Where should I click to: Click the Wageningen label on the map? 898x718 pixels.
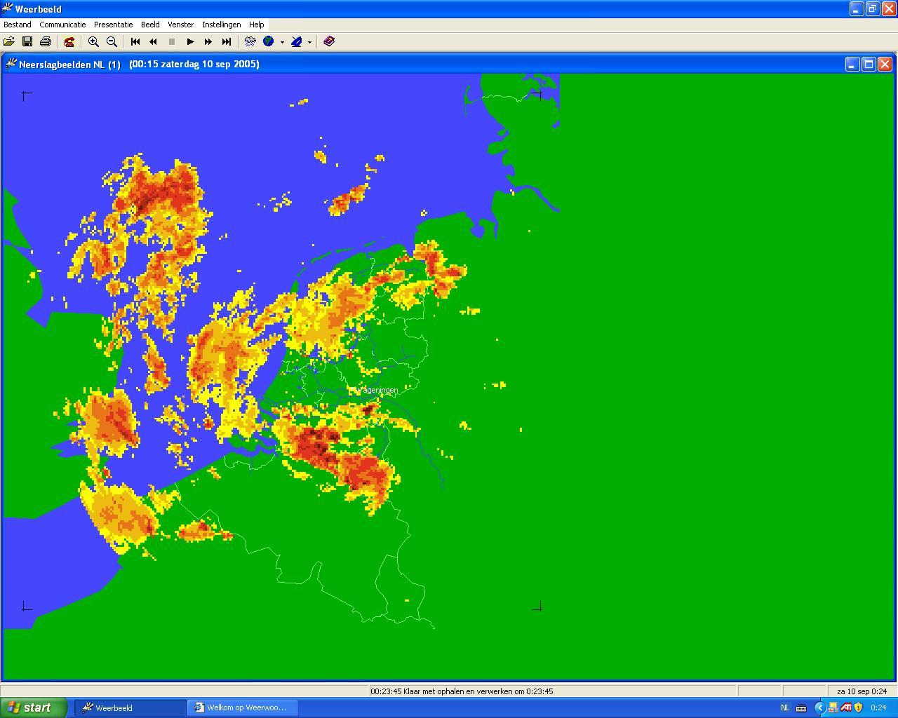pos(377,390)
